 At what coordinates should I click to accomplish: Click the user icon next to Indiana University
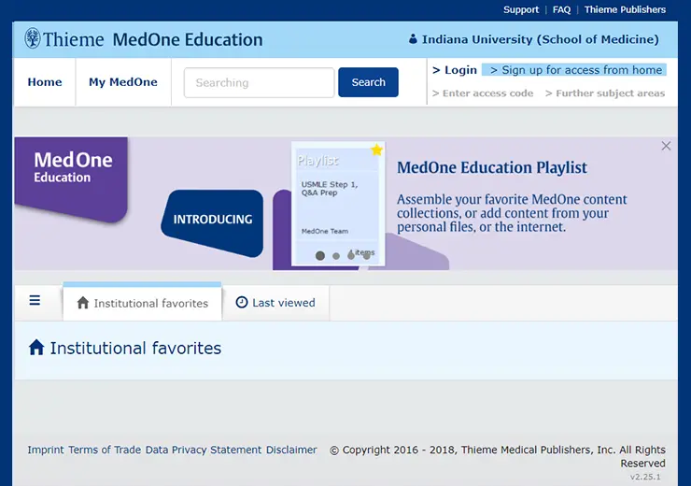pyautogui.click(x=413, y=39)
